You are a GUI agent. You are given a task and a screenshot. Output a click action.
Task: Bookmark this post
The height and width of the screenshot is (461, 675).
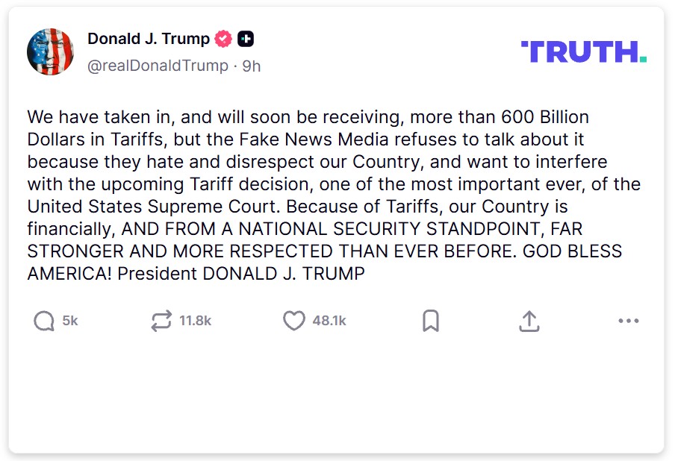430,321
